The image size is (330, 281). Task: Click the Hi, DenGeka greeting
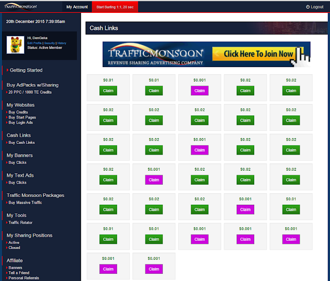pos(37,38)
